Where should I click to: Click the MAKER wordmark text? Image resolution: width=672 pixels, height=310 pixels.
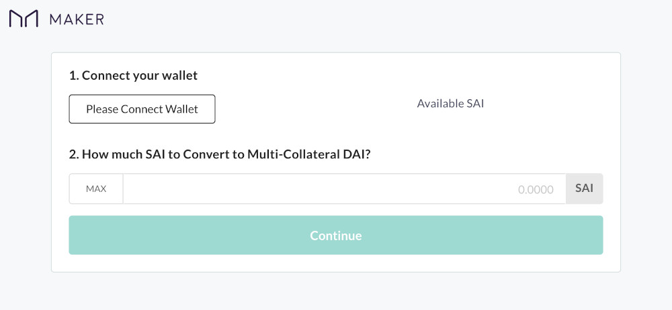click(77, 19)
